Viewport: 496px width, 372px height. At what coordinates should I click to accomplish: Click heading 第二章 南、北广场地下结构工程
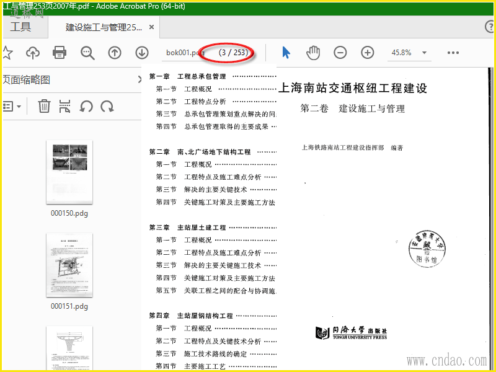pos(200,152)
